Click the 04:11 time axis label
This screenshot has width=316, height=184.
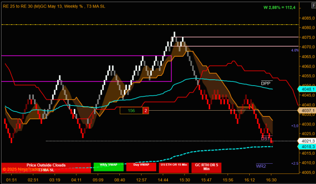[76, 180]
